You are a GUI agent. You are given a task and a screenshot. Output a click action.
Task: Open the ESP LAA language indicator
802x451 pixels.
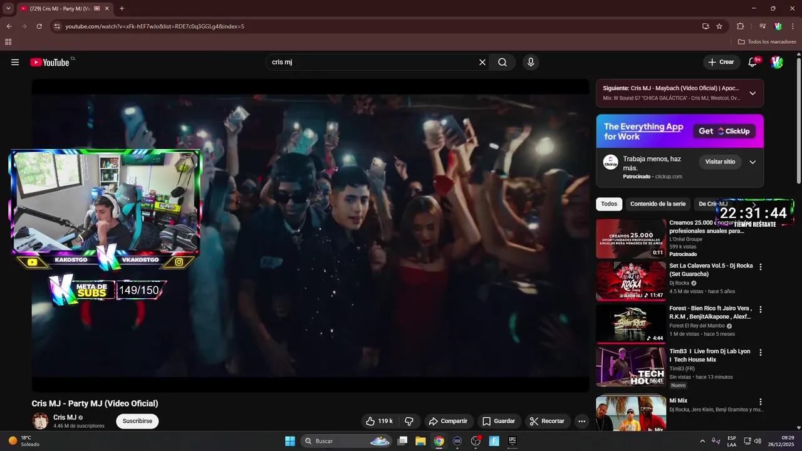click(732, 441)
